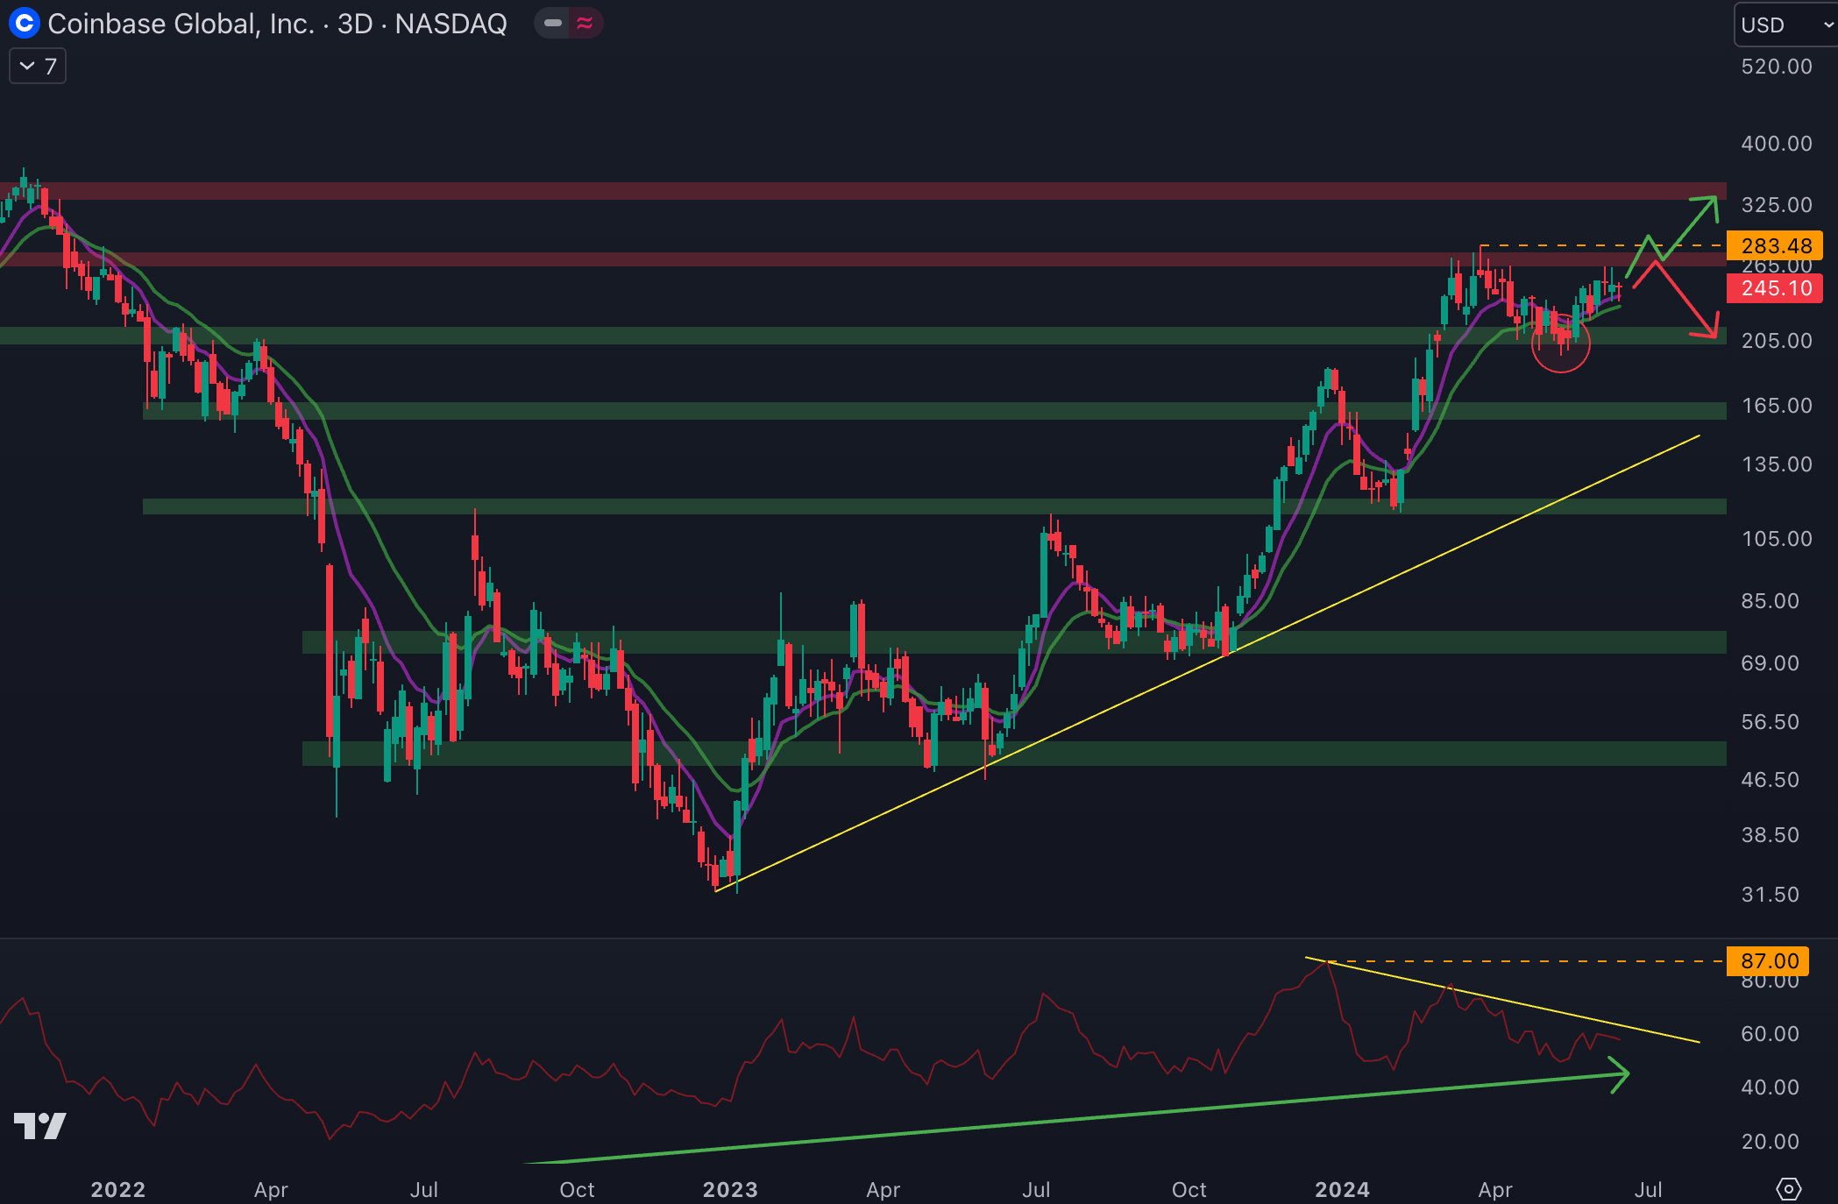Click the gray dash market status icon
Viewport: 1838px width, 1204px height.
click(x=552, y=24)
